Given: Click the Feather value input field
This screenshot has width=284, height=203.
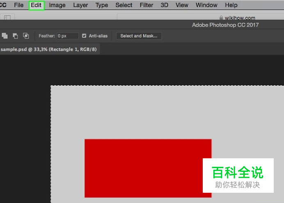Looking at the screenshot, I should [x=68, y=36].
